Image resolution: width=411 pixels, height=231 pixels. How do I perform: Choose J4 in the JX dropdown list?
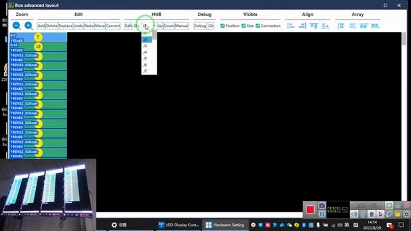[146, 52]
